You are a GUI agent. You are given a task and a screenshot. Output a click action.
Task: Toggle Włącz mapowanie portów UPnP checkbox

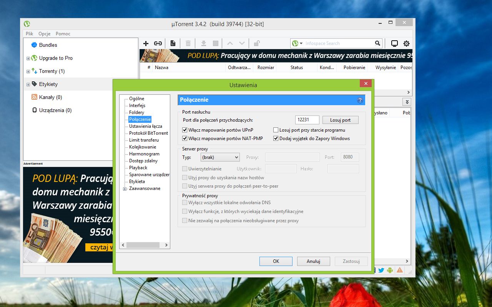185,130
